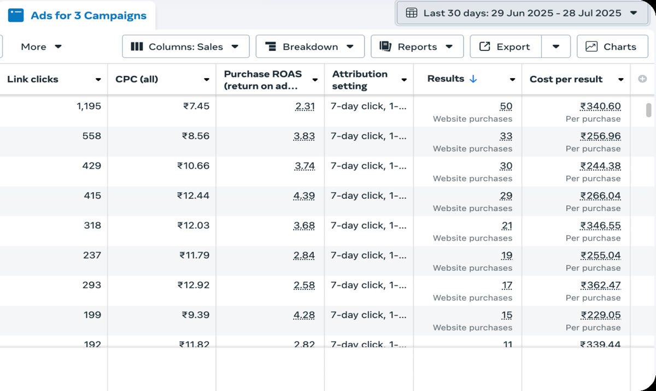Click the Cost per result column header
The width and height of the screenshot is (656, 391).
566,79
